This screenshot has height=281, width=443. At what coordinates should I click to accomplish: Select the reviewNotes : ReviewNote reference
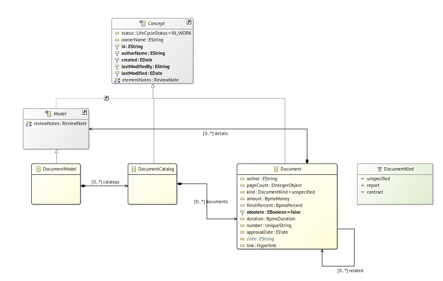56,123
